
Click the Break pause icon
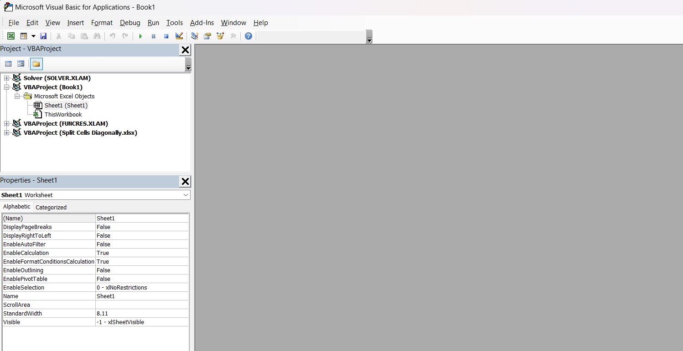(153, 36)
